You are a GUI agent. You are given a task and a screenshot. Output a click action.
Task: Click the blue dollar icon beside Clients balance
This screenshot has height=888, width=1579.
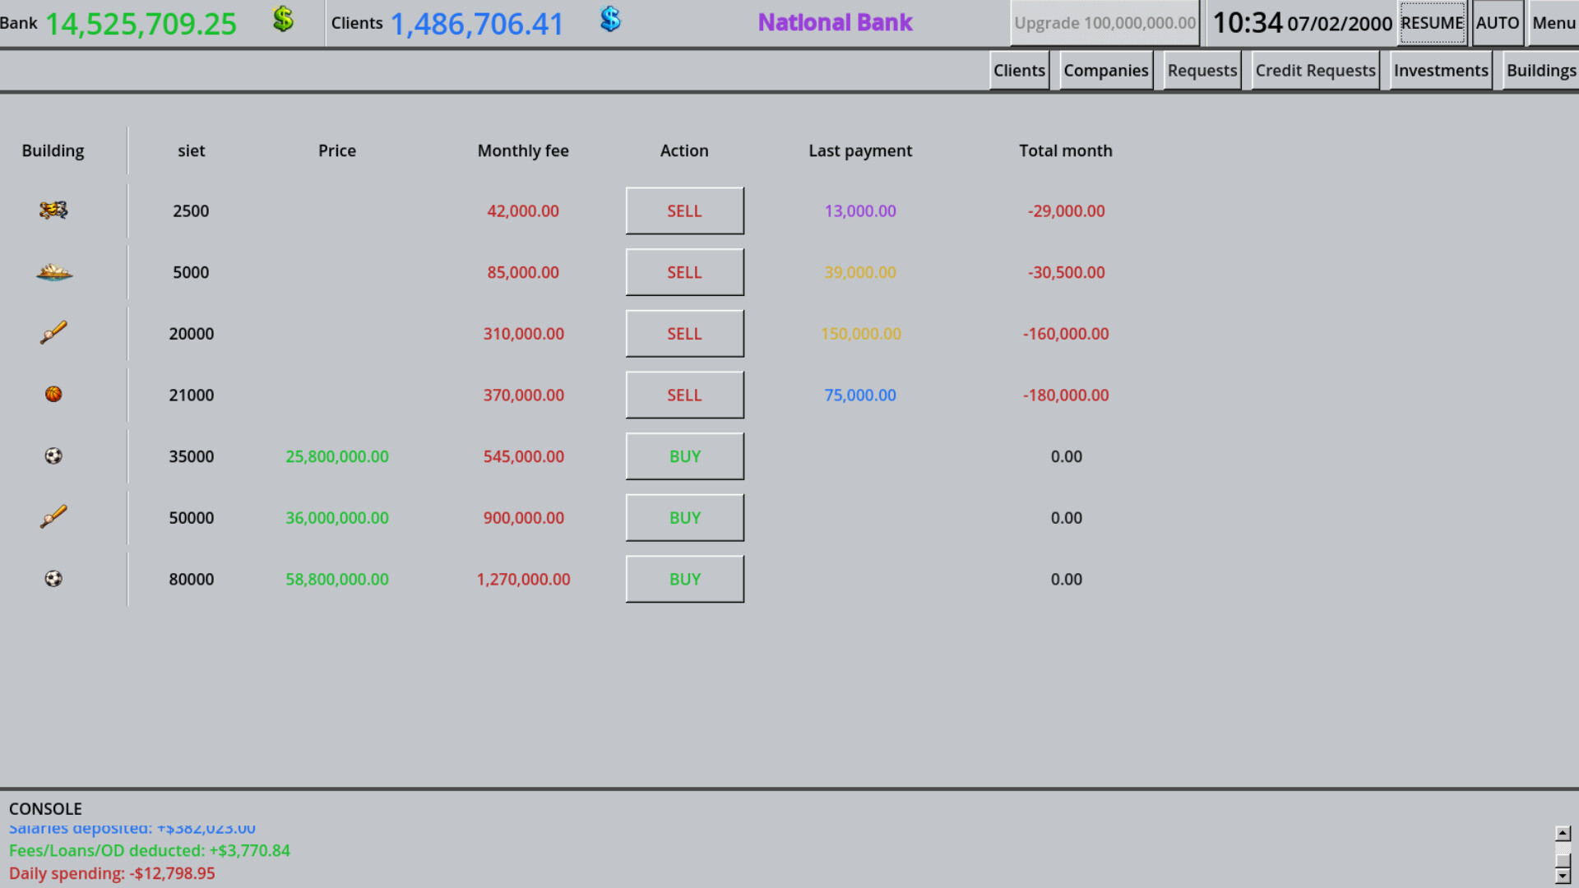609,19
